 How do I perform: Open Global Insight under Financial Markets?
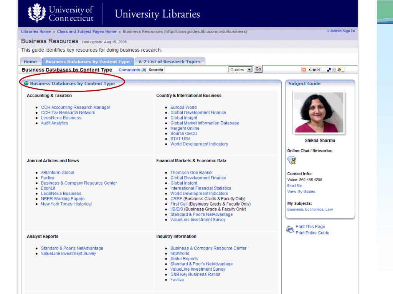click(184, 183)
